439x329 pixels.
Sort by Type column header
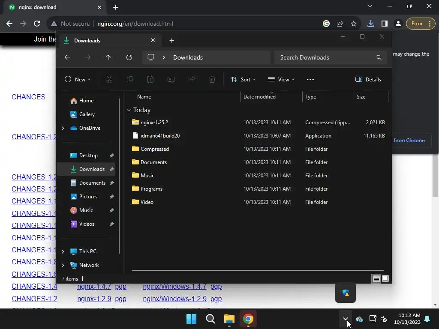tap(310, 97)
